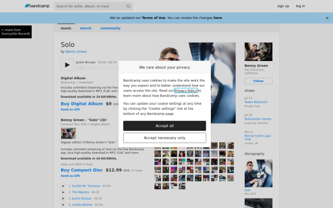The height and width of the screenshot is (208, 333).
Task: Go back to more from Sunnyside Records
Action: pyautogui.click(x=16, y=32)
